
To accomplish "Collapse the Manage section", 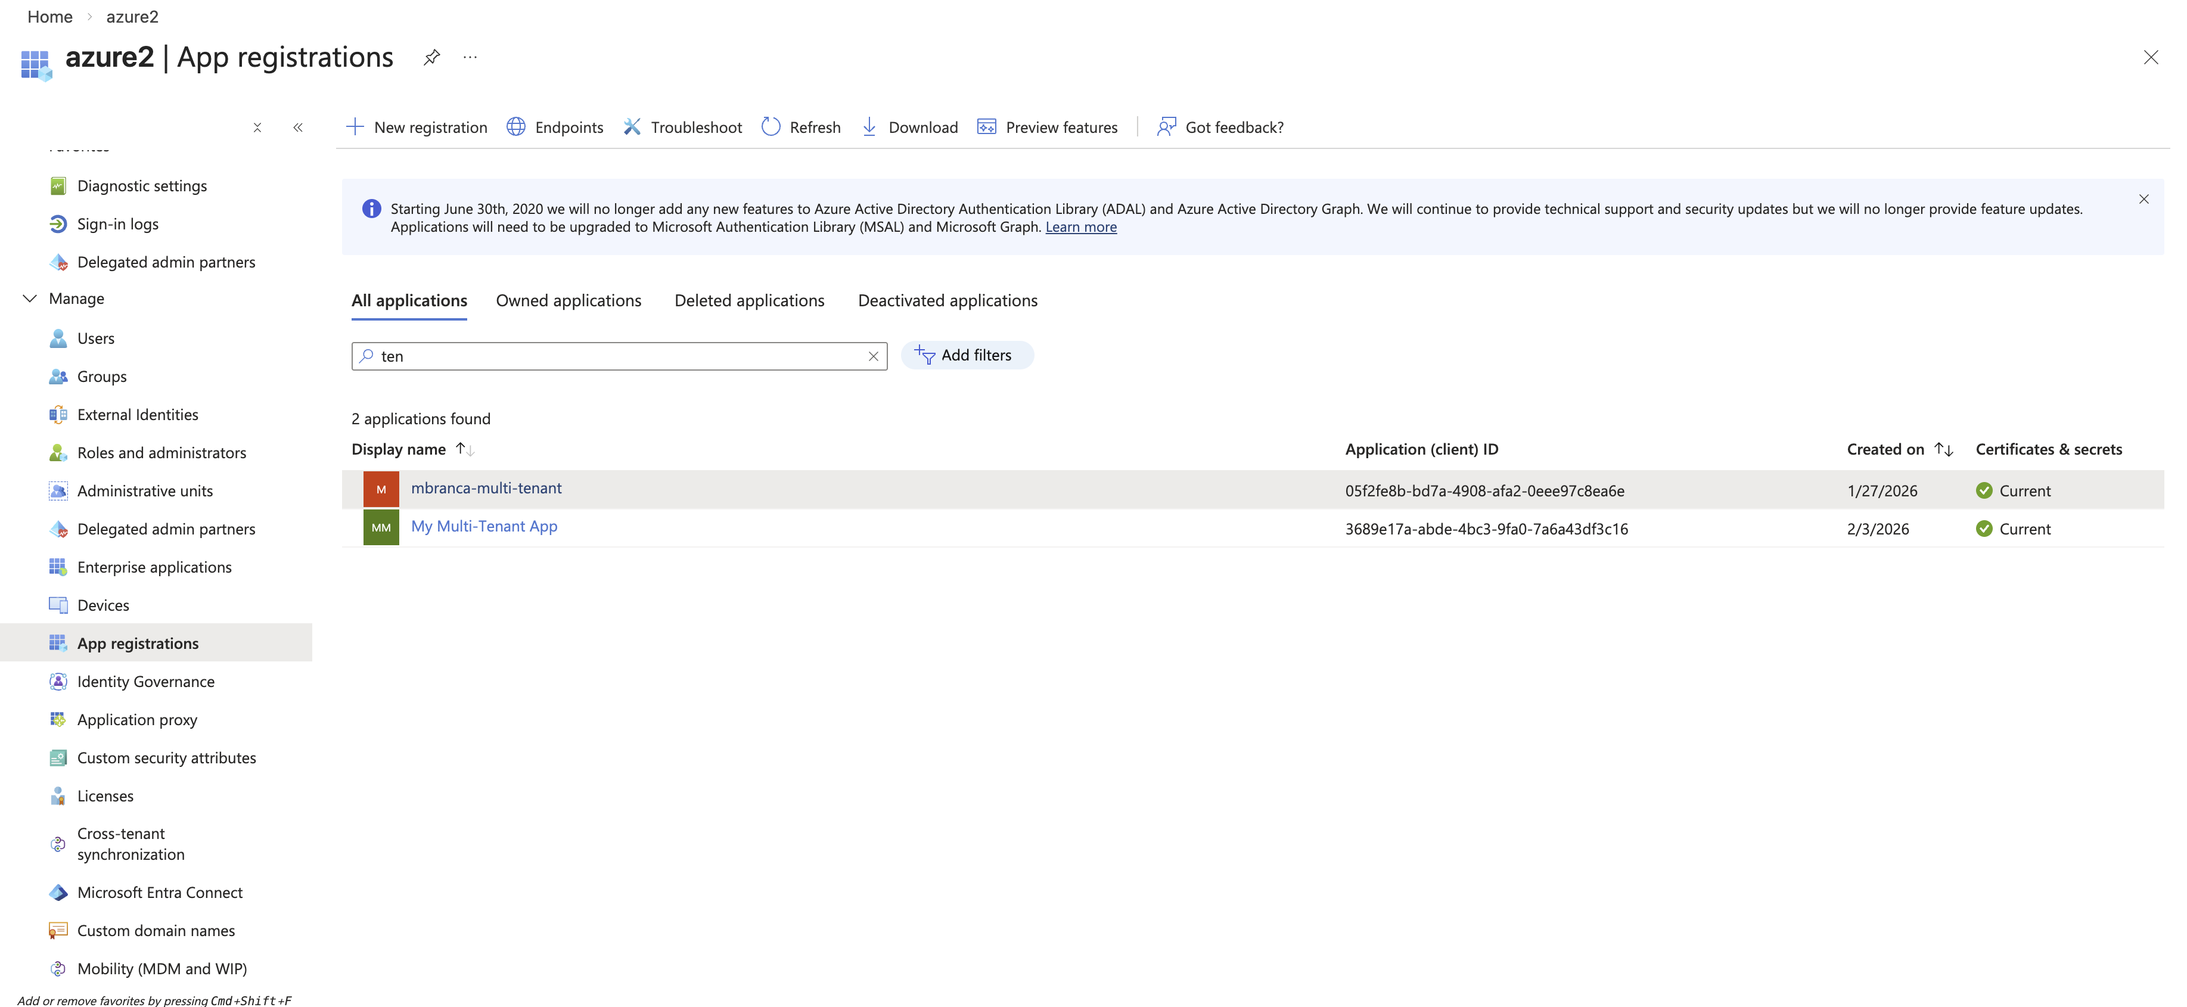I will tap(30, 298).
